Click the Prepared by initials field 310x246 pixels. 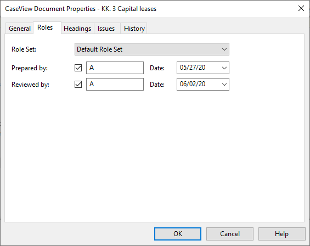click(115, 68)
